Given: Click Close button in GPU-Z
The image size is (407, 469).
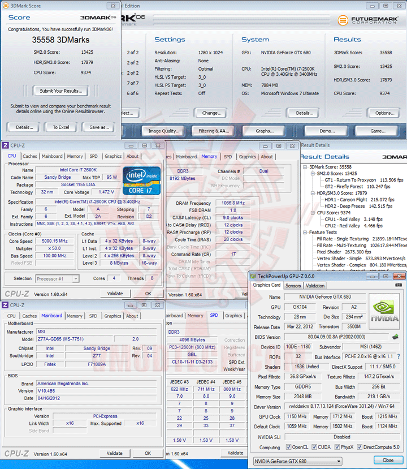Looking at the screenshot, I should pyautogui.click(x=388, y=461).
